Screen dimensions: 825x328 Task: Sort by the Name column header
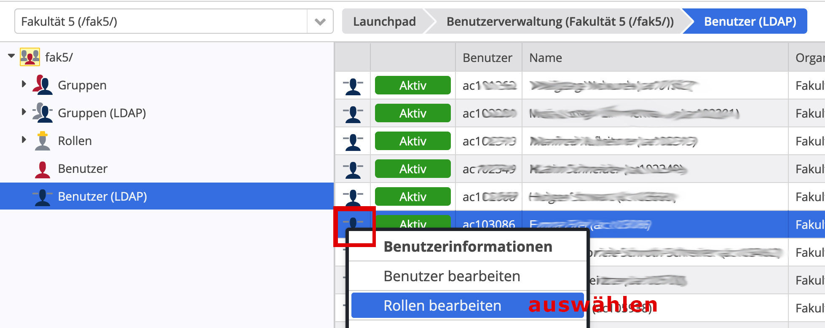[655, 57]
